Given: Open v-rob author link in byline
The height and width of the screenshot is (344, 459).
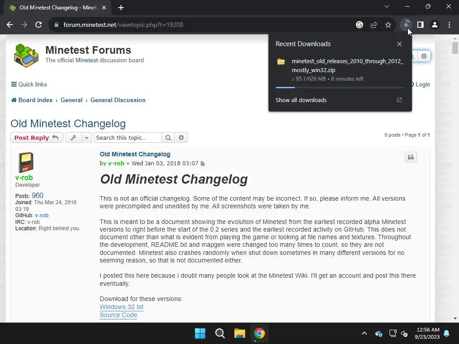Looking at the screenshot, I should (116, 163).
